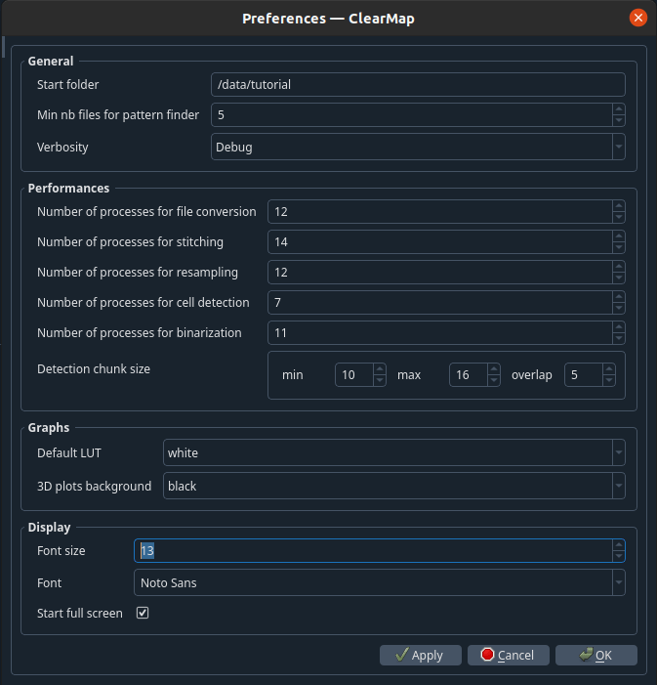The height and width of the screenshot is (685, 657).
Task: Click the cell detection processes field
Action: [440, 302]
